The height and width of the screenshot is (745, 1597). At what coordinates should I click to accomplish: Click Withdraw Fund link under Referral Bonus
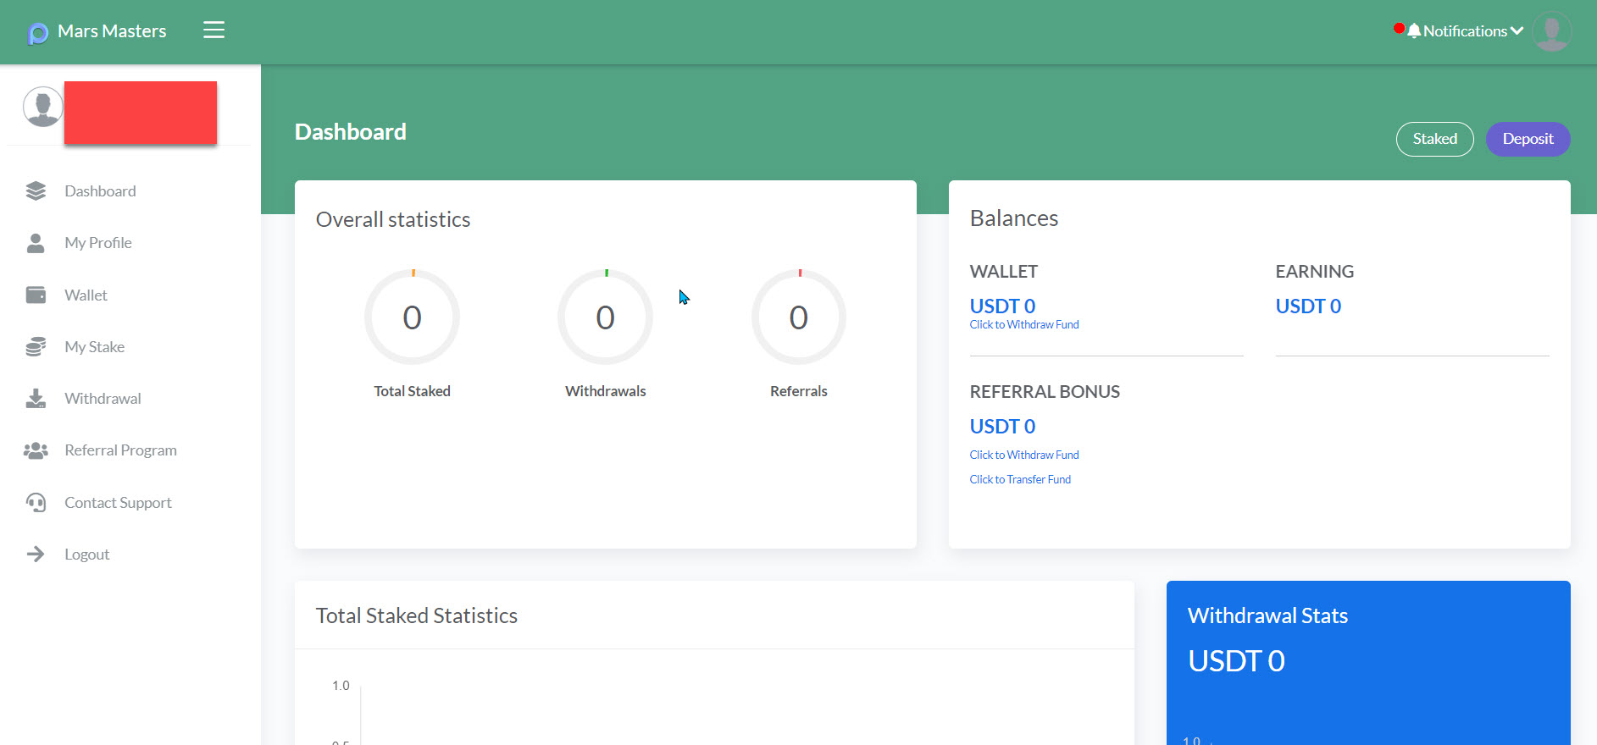pos(1024,455)
